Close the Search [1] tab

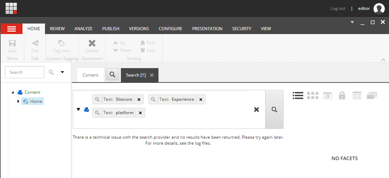click(152, 75)
